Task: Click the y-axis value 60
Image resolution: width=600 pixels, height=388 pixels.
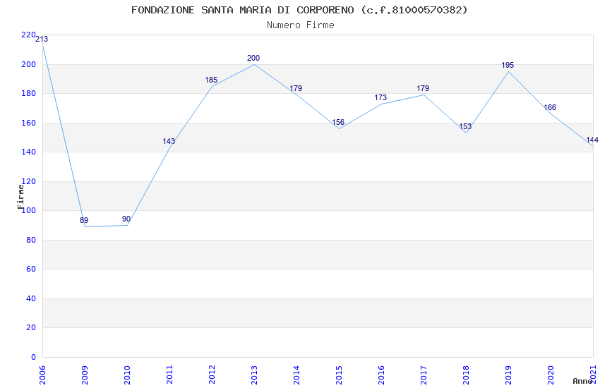Action: pos(31,269)
